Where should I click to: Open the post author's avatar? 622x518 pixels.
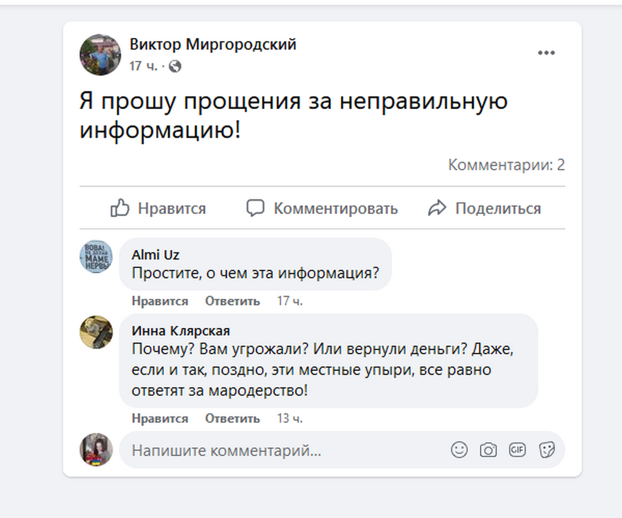(x=100, y=55)
